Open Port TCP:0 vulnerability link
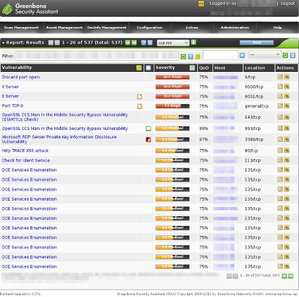Viewport: 299px width, 297px height. click(x=13, y=106)
